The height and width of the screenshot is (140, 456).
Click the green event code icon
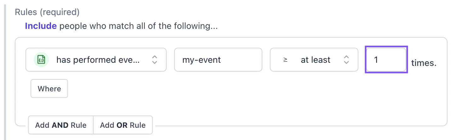tap(41, 60)
